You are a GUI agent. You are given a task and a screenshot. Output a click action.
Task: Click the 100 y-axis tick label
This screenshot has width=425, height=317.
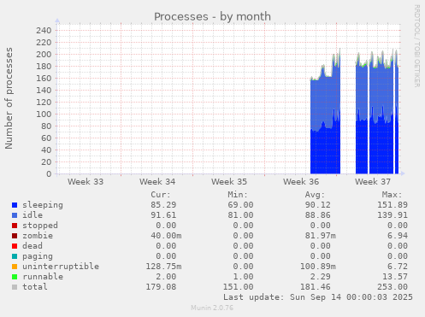click(x=44, y=114)
